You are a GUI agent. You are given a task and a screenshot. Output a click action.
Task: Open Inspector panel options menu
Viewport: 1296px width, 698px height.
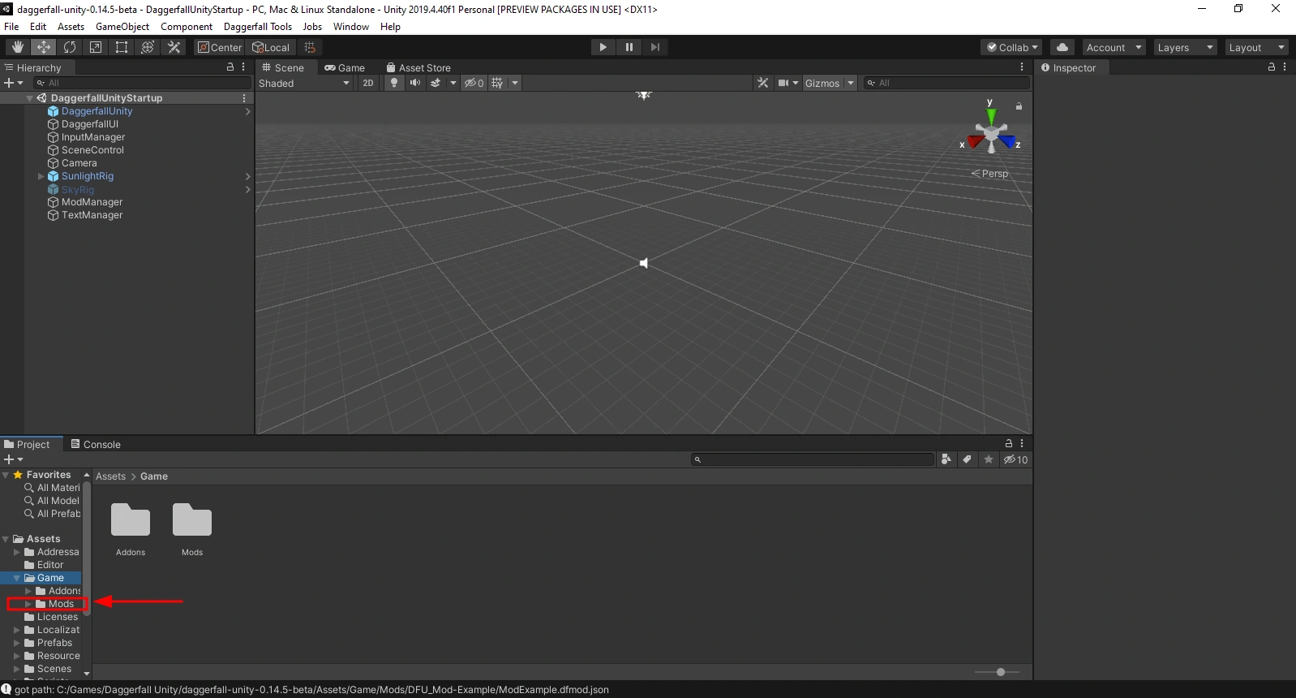click(1285, 67)
